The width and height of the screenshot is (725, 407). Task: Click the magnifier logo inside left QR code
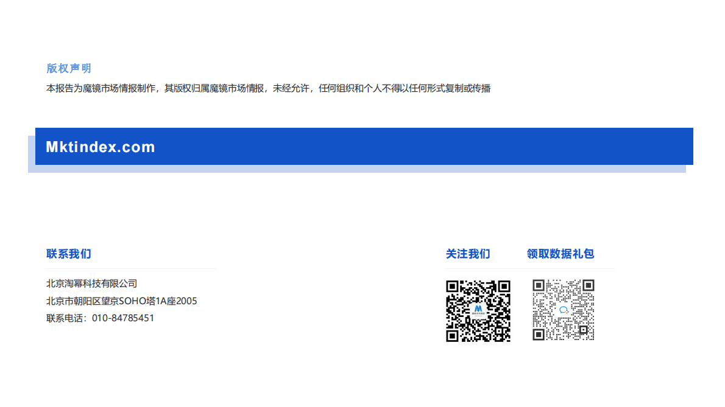pyautogui.click(x=479, y=310)
